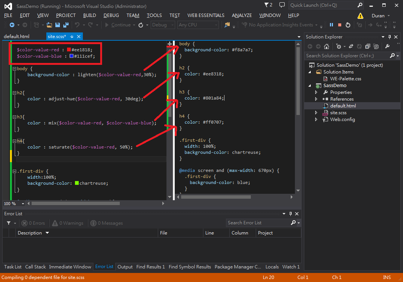This screenshot has height=282, width=403.
Task: Click the yellow warning triangle icon
Action: click(x=360, y=16)
